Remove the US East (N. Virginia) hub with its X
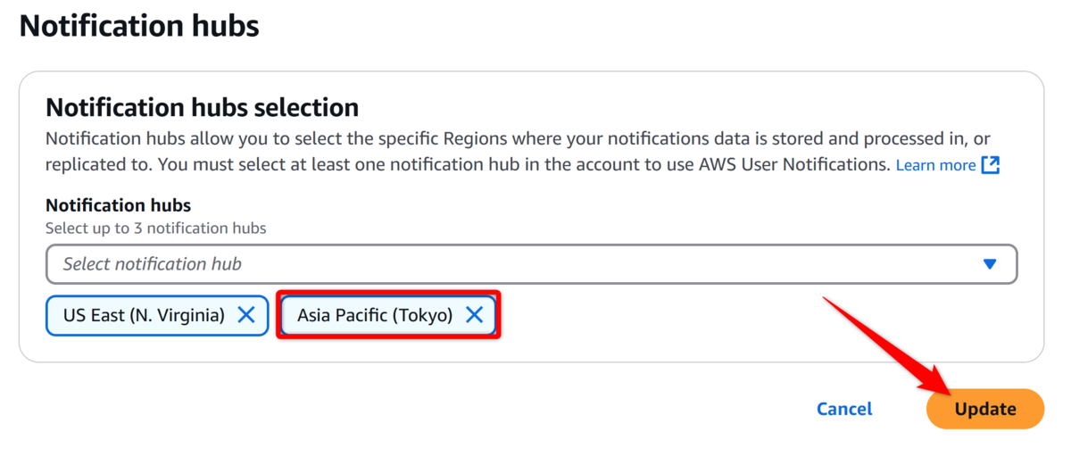The height and width of the screenshot is (457, 1071). coord(246,315)
